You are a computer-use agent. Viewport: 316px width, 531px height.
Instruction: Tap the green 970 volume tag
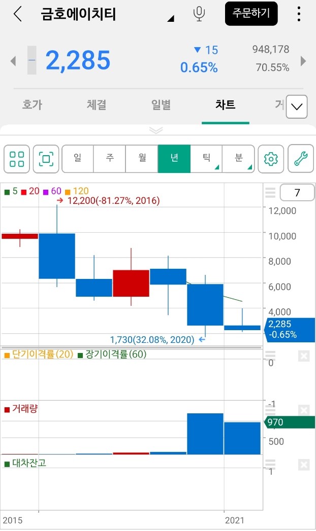pos(290,422)
